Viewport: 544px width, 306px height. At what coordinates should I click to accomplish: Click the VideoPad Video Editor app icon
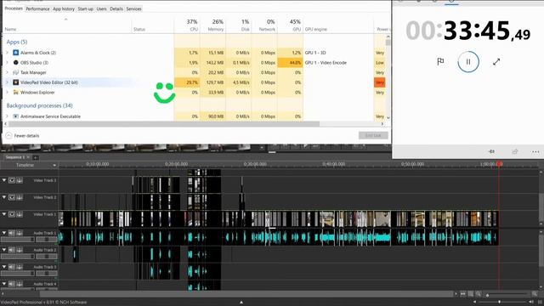tap(15, 82)
